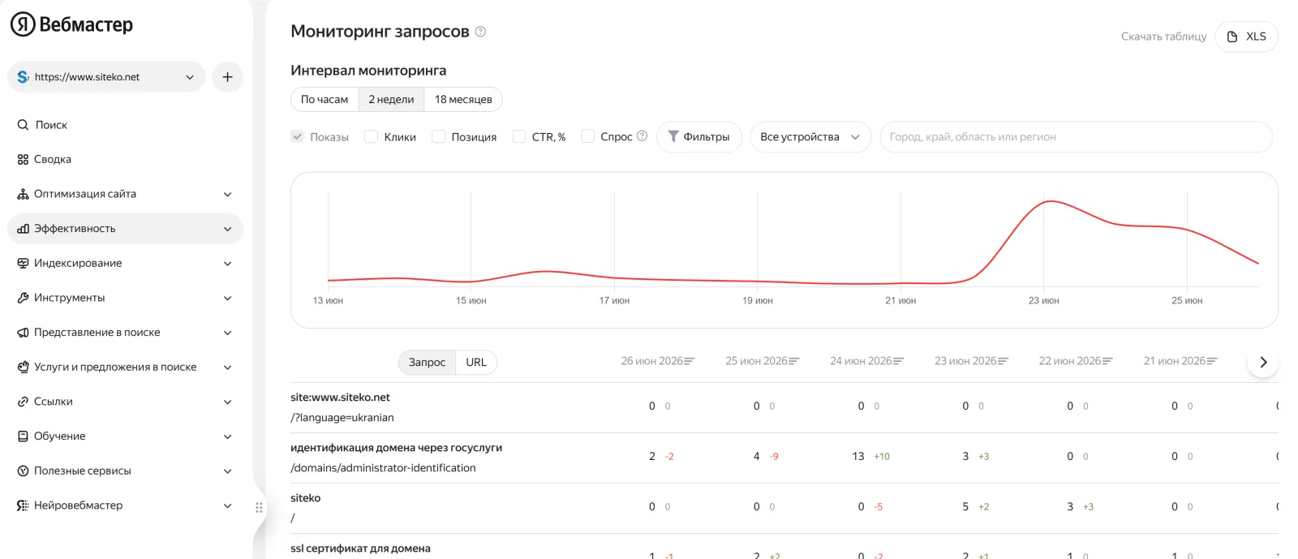Expand the Обучение section chevron
The height and width of the screenshot is (559, 1298).
[228, 436]
